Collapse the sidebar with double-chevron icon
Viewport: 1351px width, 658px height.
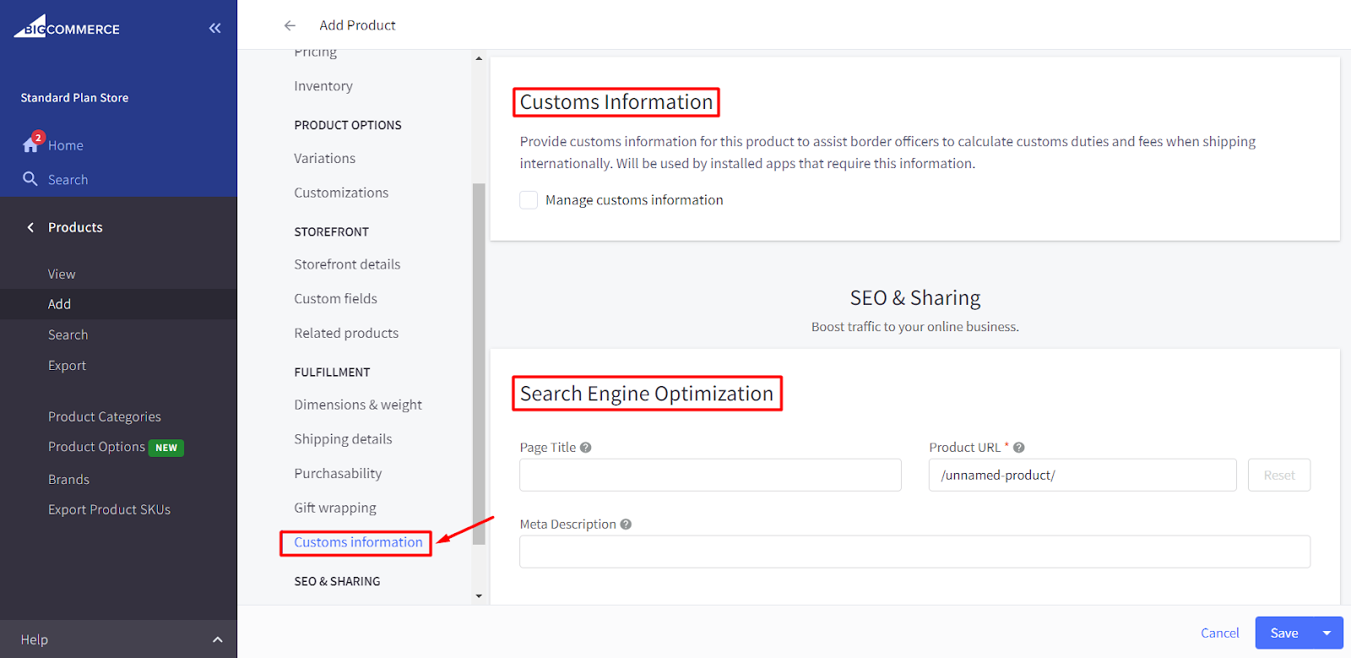tap(214, 28)
